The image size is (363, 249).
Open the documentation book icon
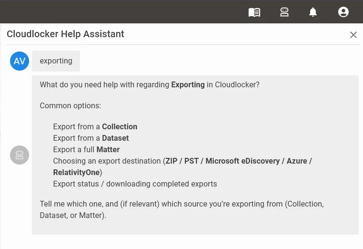click(254, 12)
